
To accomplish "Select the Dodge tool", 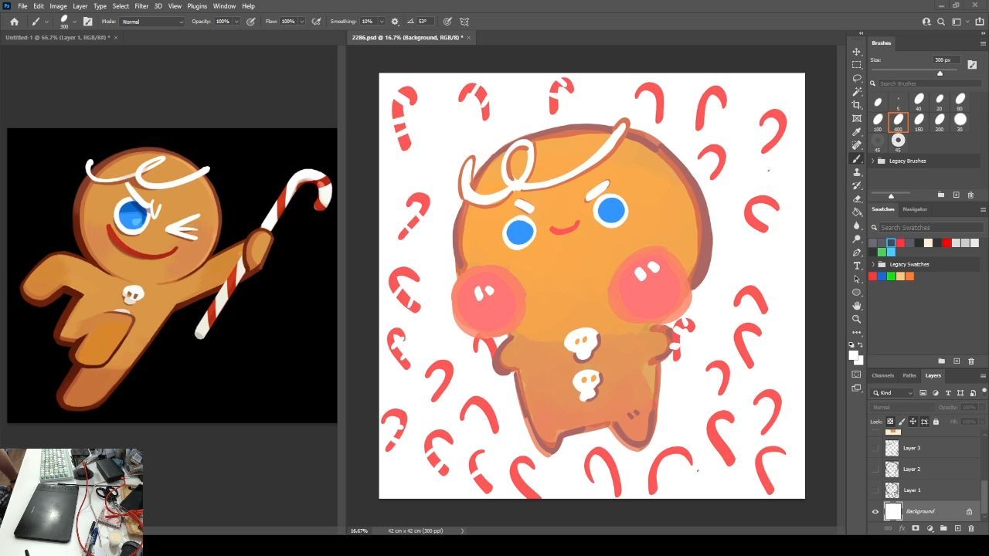I will click(x=856, y=239).
